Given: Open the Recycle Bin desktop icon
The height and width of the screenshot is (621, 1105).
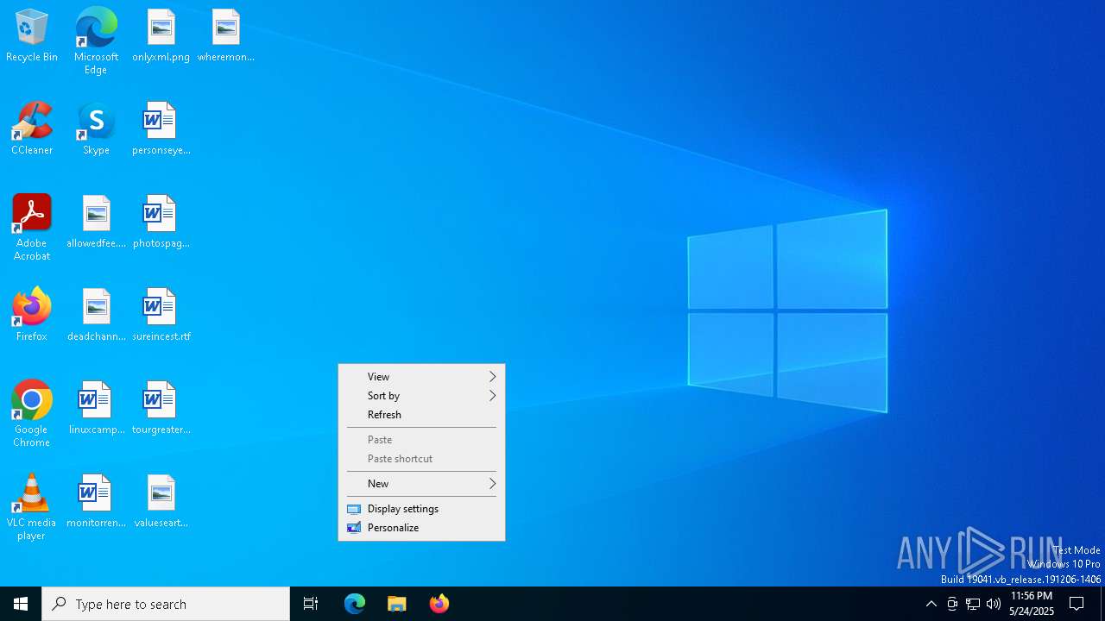Looking at the screenshot, I should tap(32, 36).
